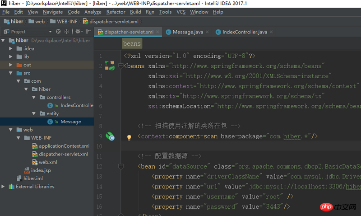Open the Refactor menu
Screen dimensions: 361x216
pos(116,12)
